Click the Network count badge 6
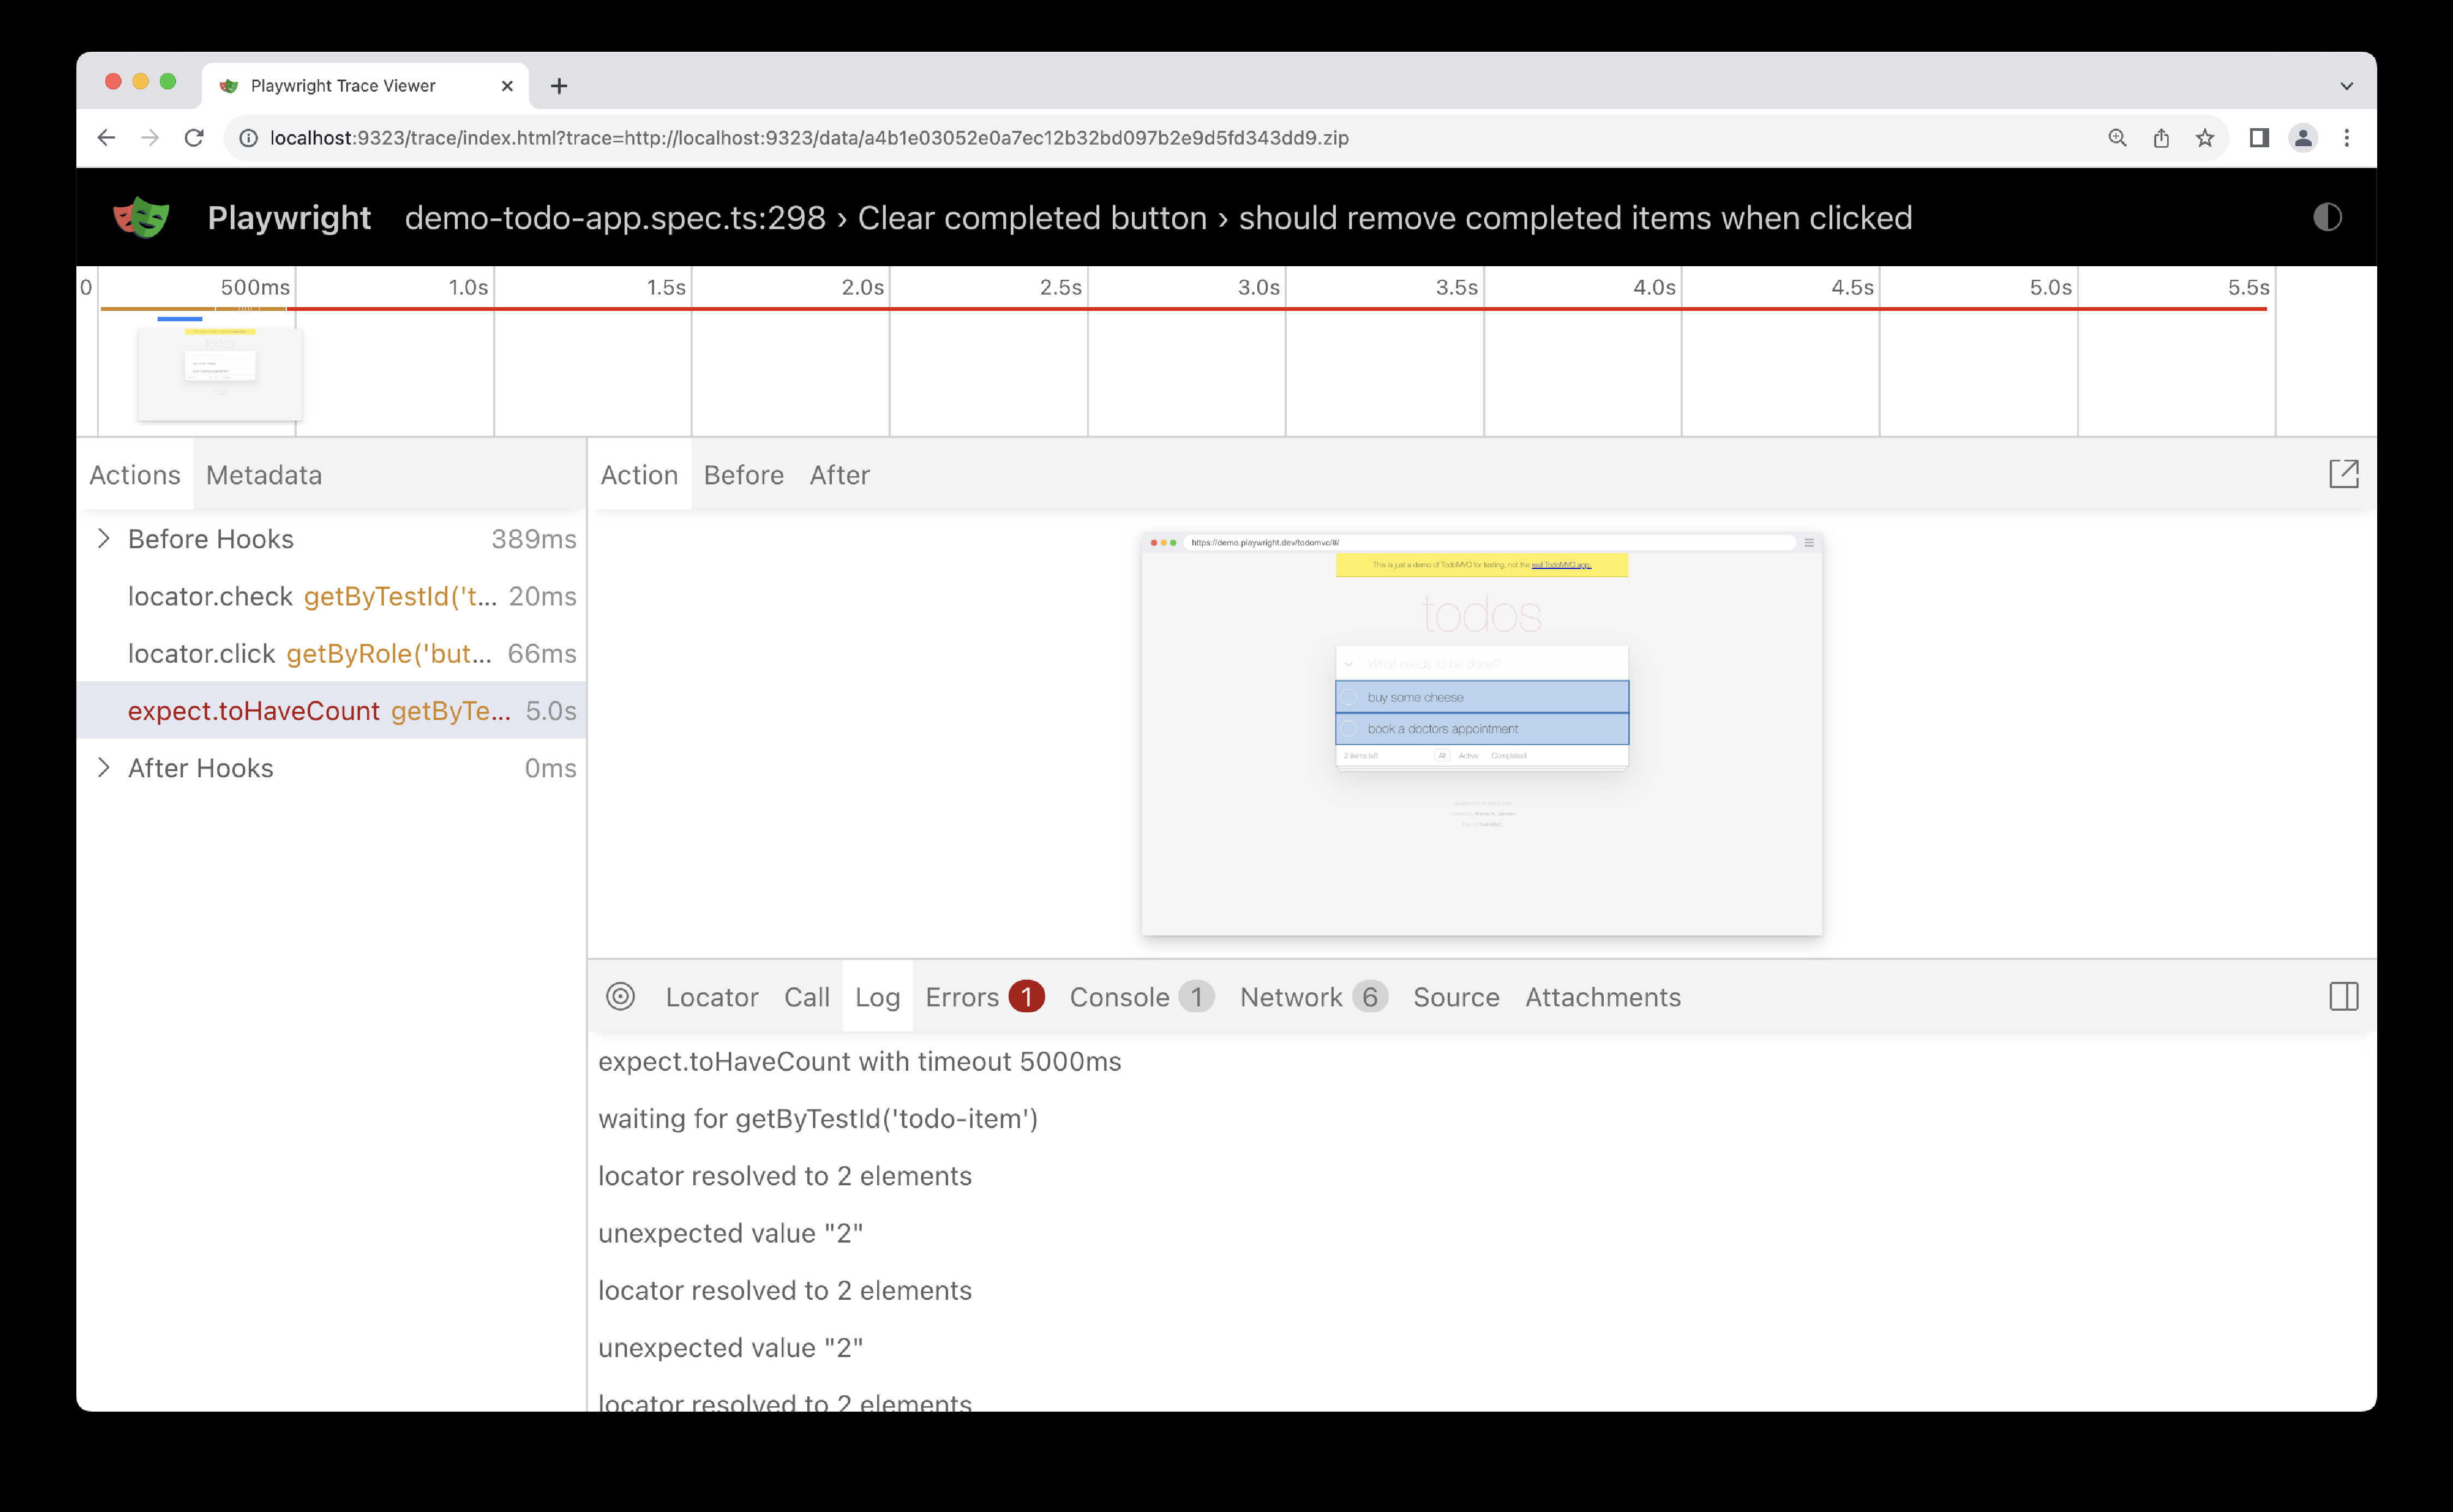2453x1512 pixels. (1370, 997)
